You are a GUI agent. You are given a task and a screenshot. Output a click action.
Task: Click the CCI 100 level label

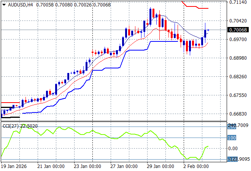click(232, 138)
